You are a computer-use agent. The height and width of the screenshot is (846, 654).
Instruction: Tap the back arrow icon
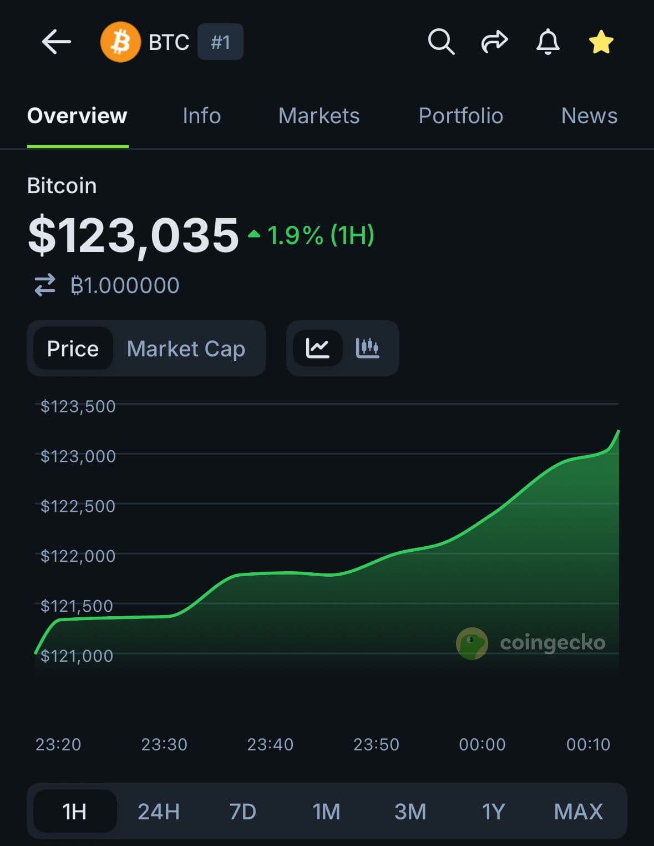click(x=56, y=42)
